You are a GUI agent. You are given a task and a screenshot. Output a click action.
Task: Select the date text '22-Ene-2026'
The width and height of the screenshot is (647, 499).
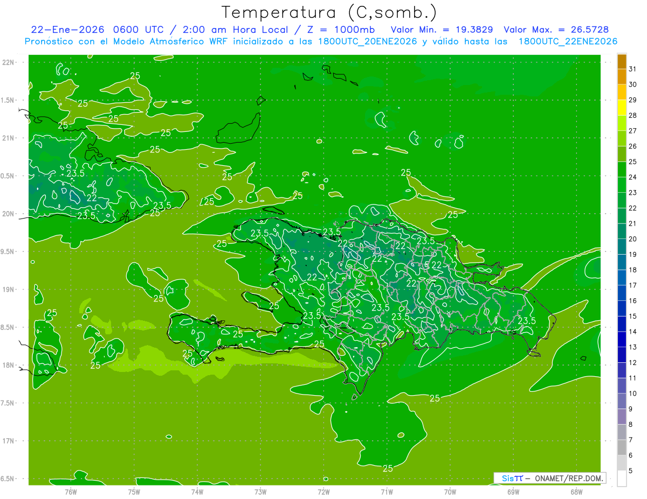coord(67,30)
